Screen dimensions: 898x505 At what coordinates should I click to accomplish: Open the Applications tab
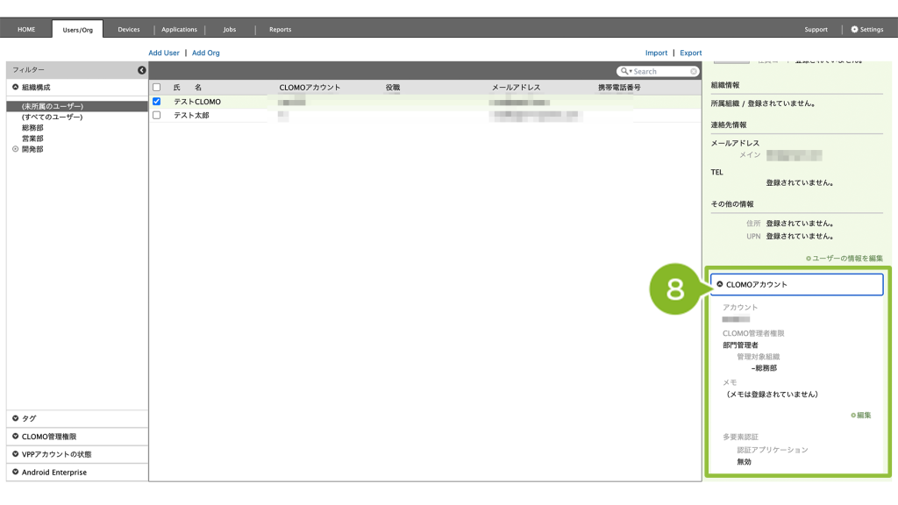pos(179,29)
